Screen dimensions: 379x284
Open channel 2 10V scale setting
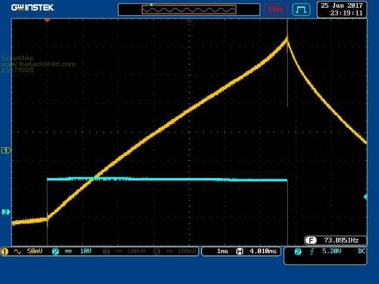pos(85,251)
